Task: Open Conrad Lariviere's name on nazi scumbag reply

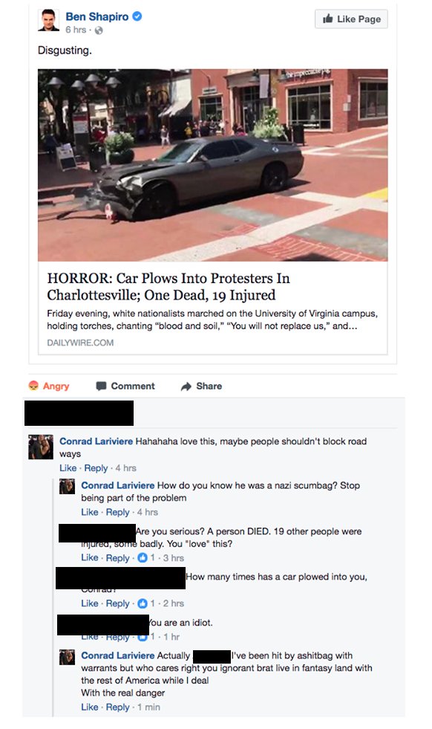Action: pyautogui.click(x=117, y=485)
